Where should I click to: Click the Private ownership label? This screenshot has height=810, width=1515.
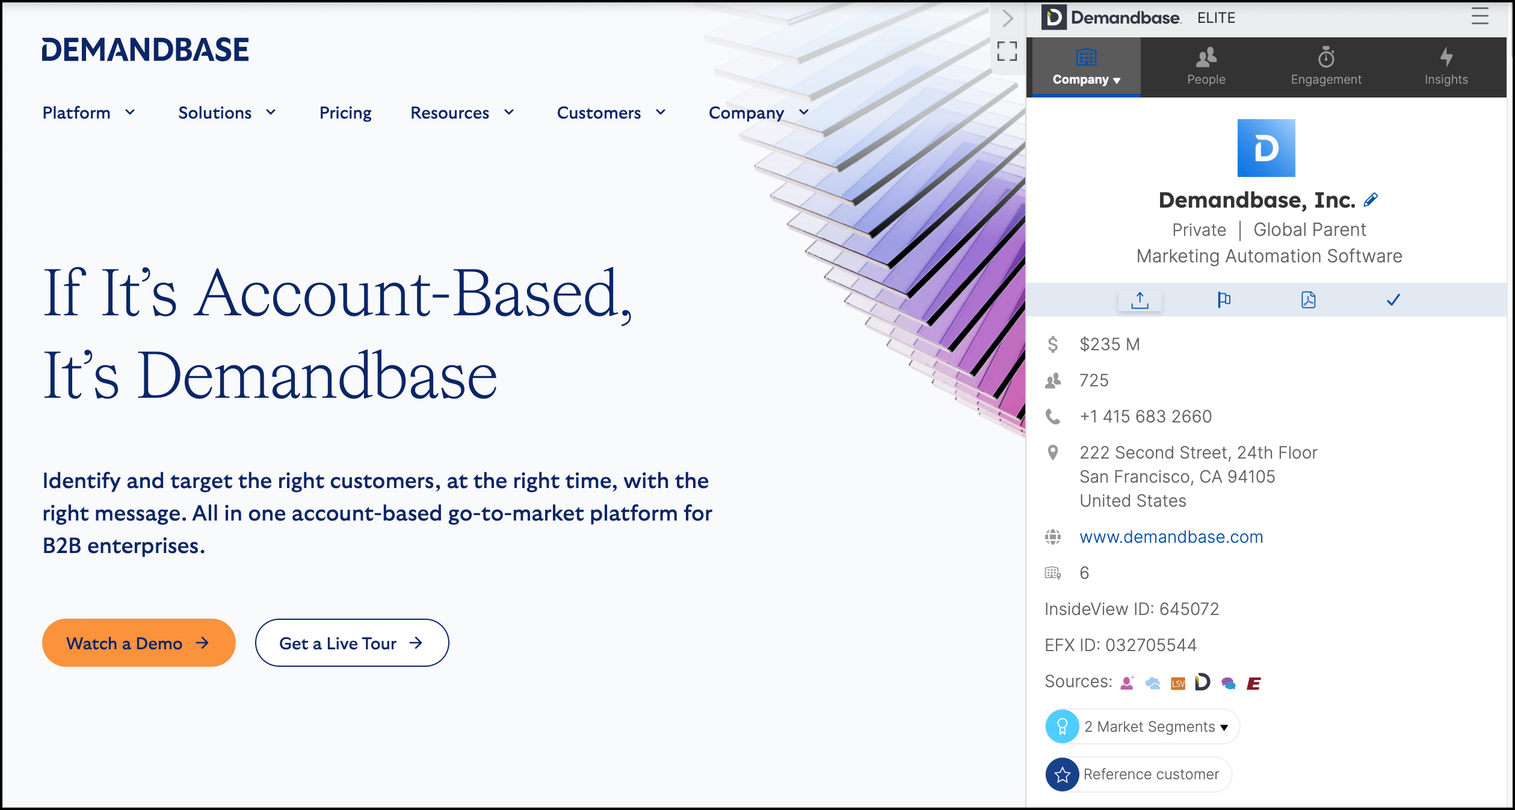tap(1199, 230)
